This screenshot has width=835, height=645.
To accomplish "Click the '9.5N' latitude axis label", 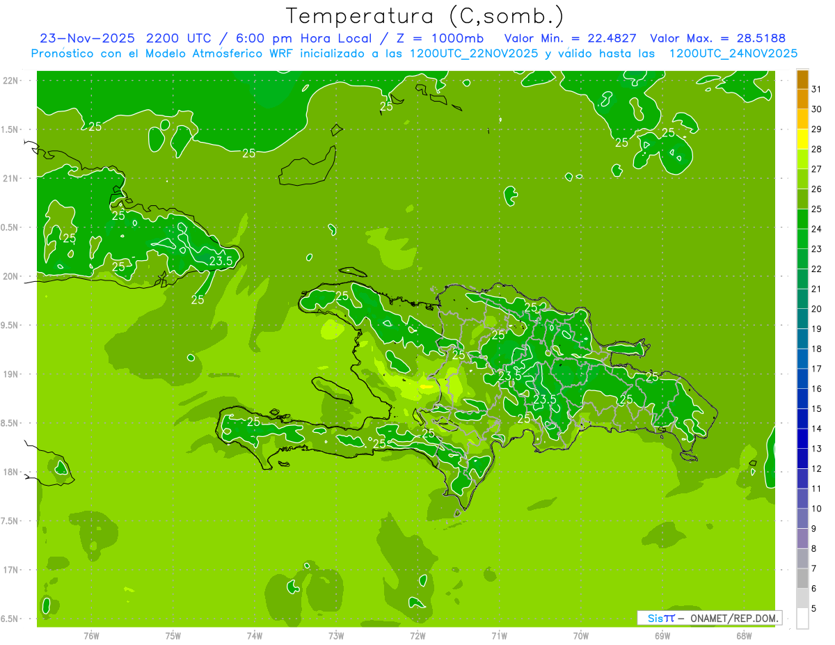I will coord(10,325).
